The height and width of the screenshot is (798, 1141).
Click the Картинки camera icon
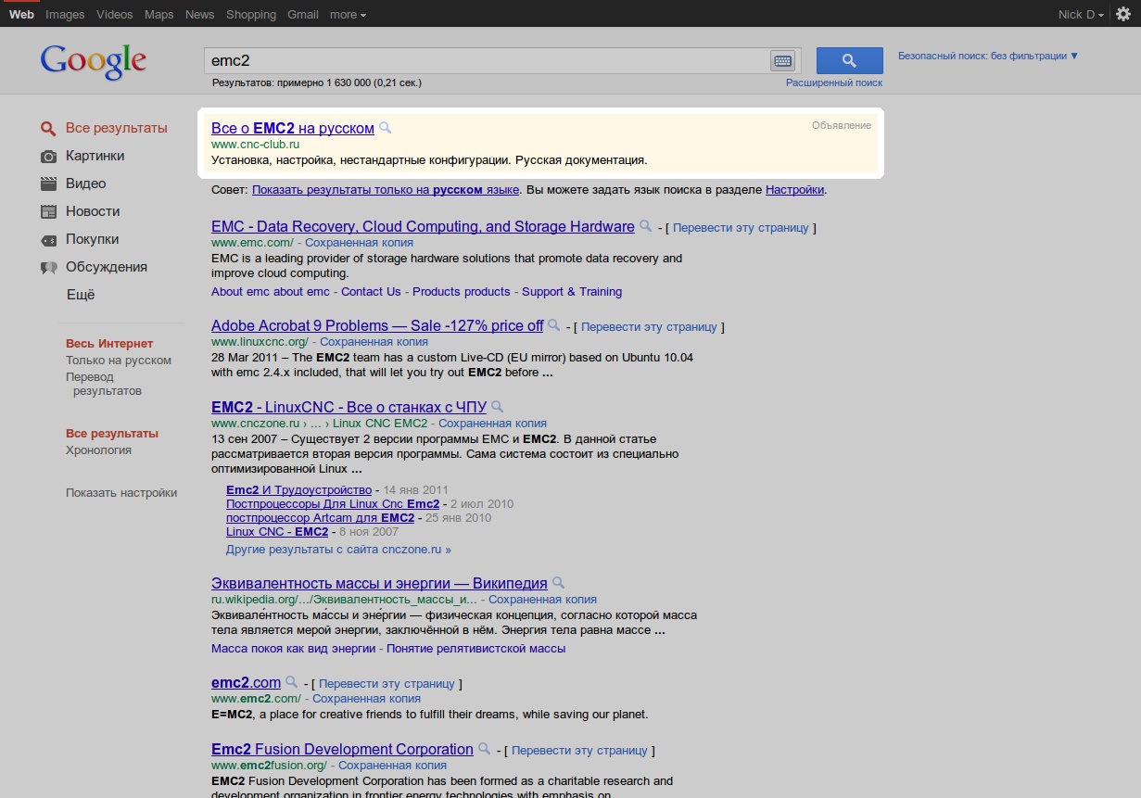pos(49,157)
